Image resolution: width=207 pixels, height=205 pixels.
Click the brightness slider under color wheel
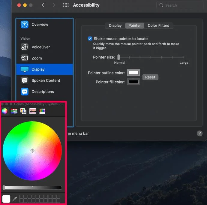[x=32, y=188]
